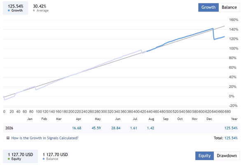Viewport: 243px width, 165px height.
Task: Click April value 16.68 in 2026 row
Action: pos(77,128)
